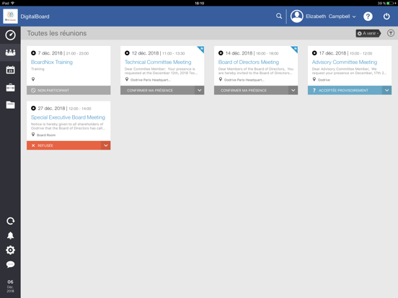Click the '27 déc. 2018' date text
The height and width of the screenshot is (298, 398).
(51, 109)
